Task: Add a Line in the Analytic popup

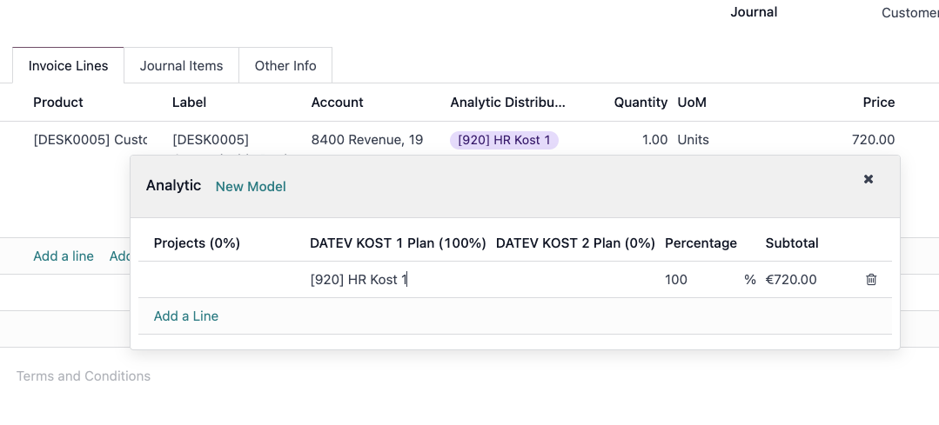Action: coord(186,316)
